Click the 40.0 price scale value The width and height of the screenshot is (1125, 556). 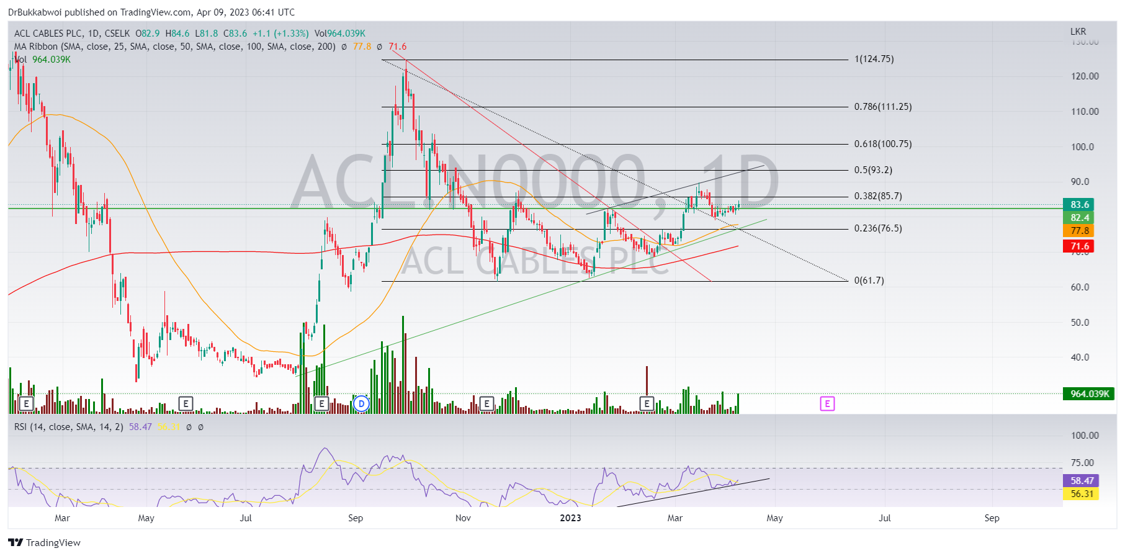(x=1080, y=357)
